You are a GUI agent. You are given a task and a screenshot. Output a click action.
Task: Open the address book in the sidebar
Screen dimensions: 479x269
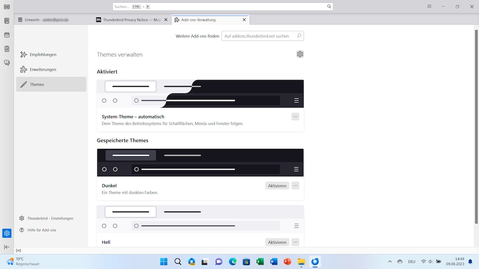pos(7,21)
